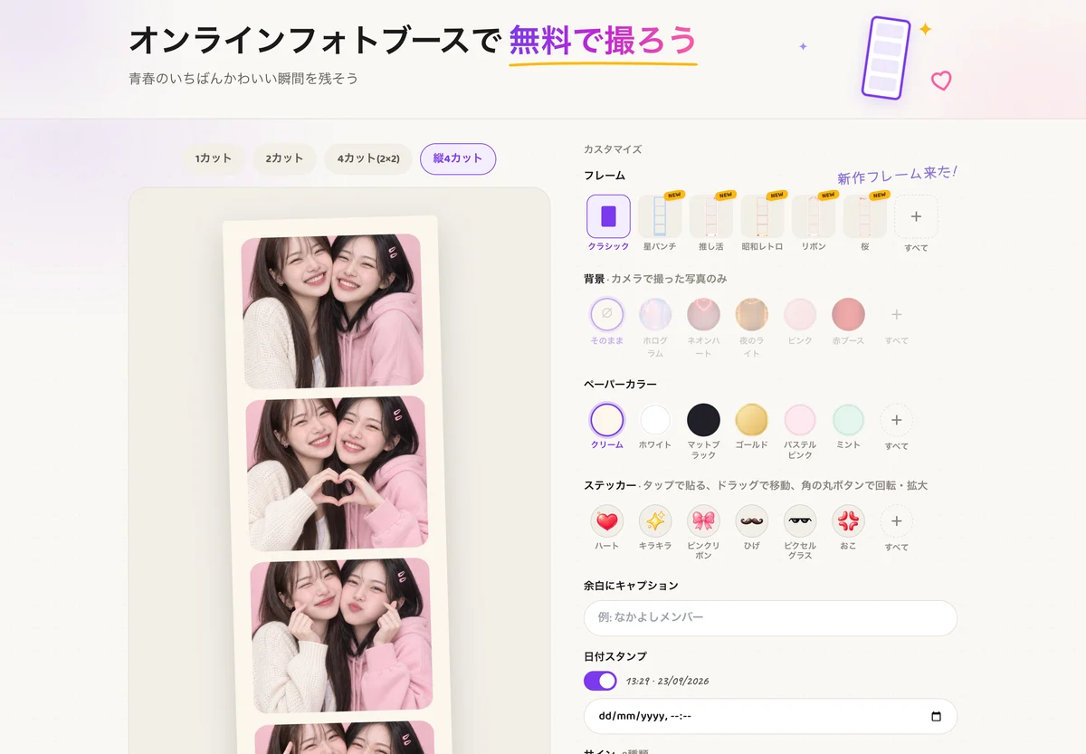Pick ピンク background
Image resolution: width=1086 pixels, height=754 pixels.
click(800, 314)
